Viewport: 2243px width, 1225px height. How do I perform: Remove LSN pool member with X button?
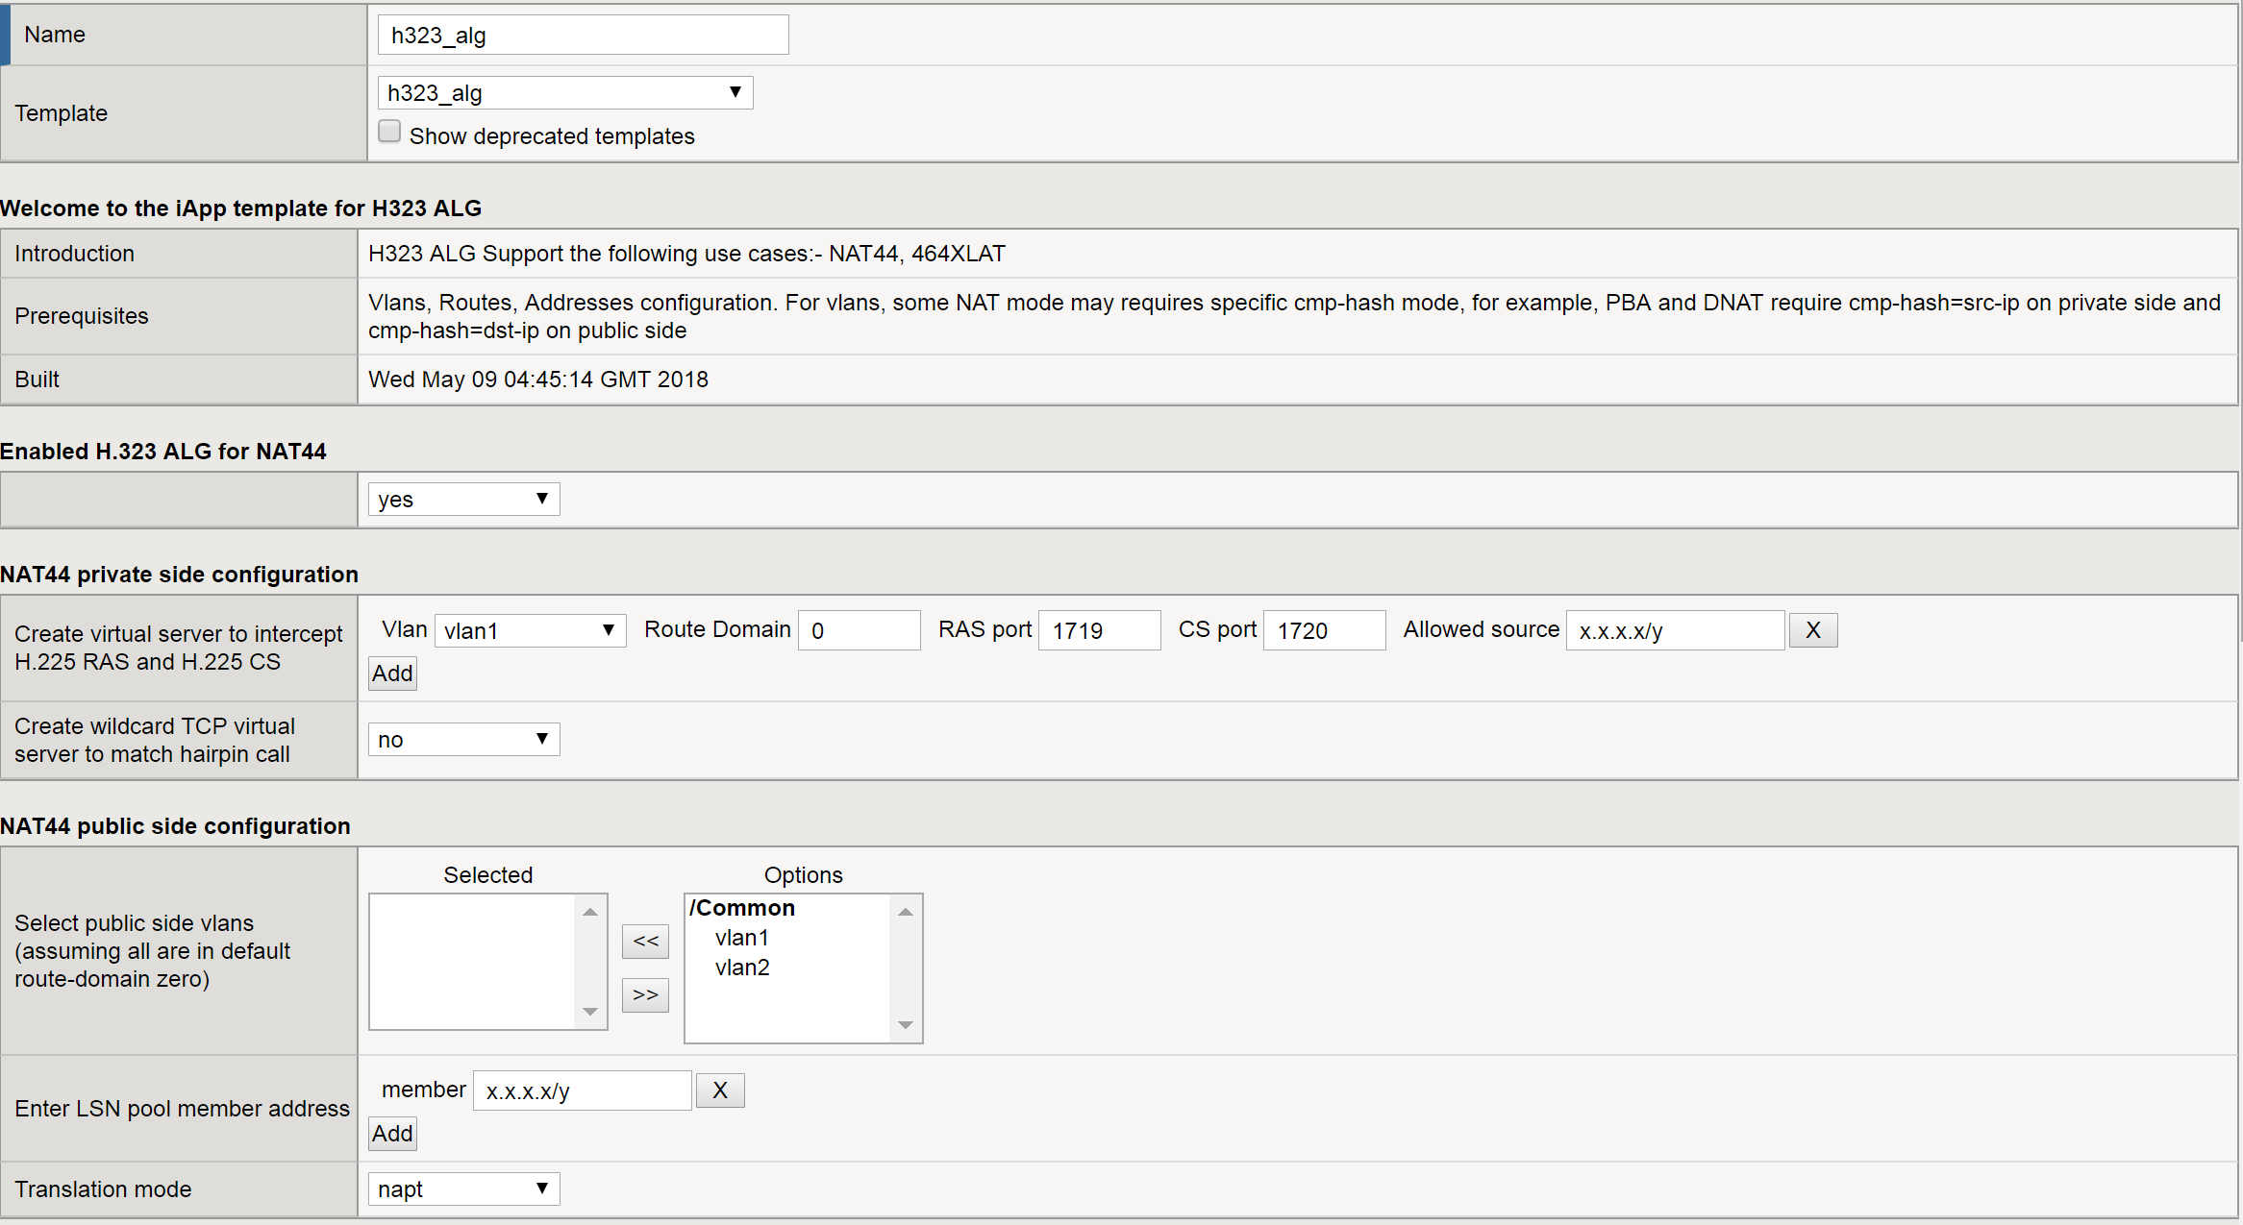(x=719, y=1090)
